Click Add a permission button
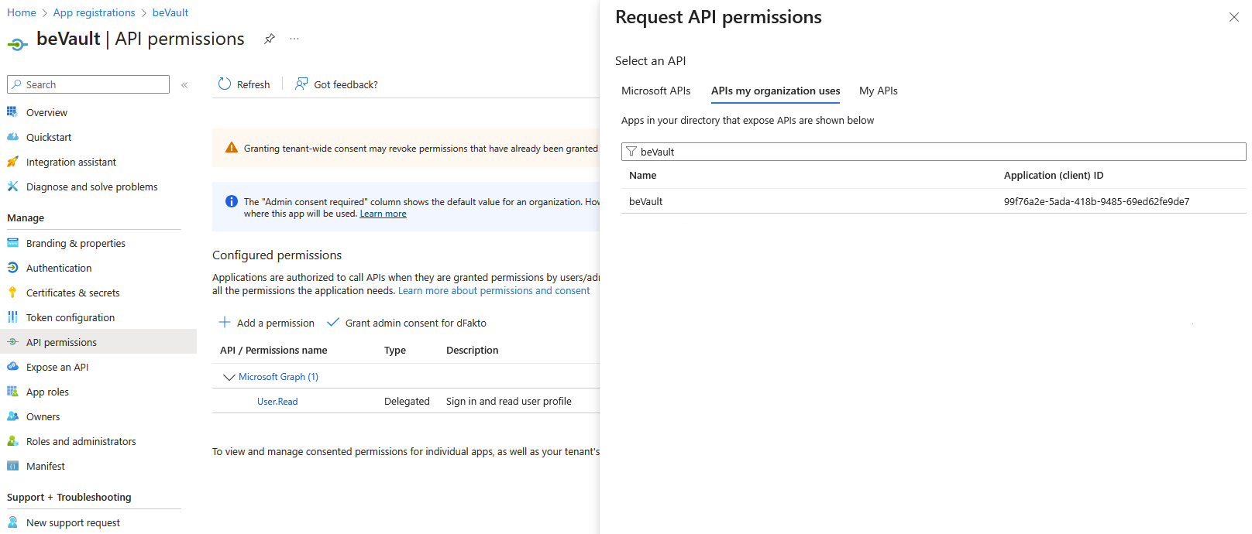The height and width of the screenshot is (534, 1252). pos(267,323)
